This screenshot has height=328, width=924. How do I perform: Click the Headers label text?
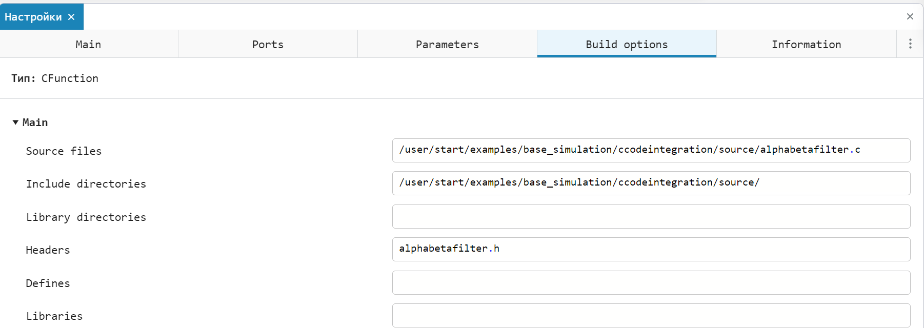click(48, 250)
